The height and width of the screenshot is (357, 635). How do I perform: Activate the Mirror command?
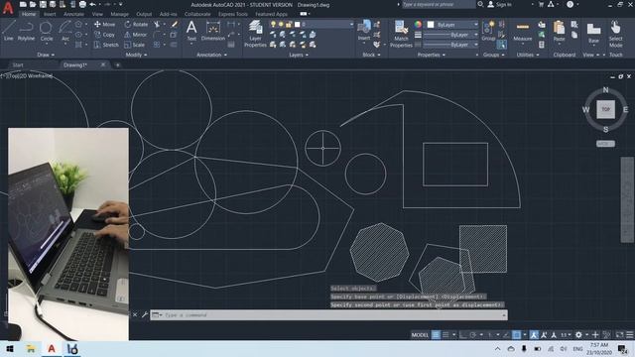[135, 35]
